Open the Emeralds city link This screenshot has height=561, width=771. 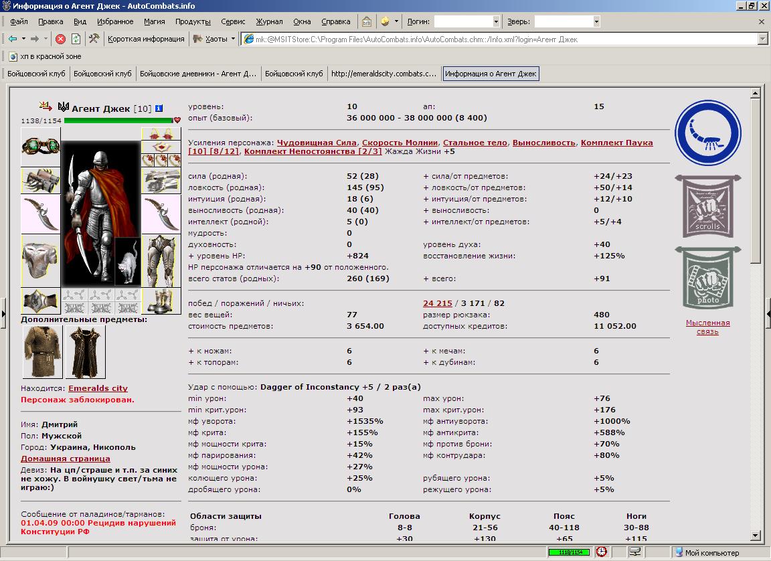(98, 388)
